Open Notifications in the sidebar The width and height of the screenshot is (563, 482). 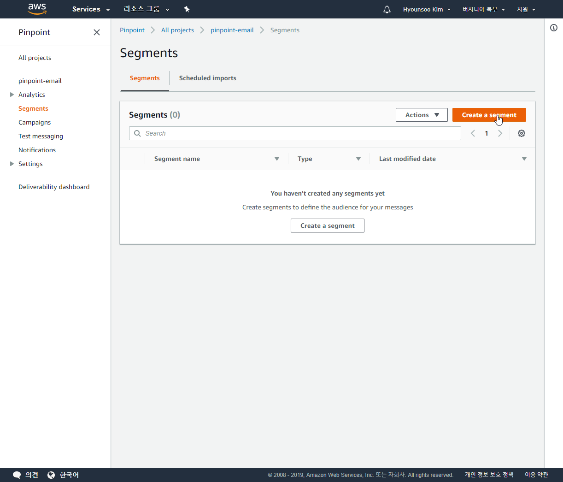(x=37, y=150)
